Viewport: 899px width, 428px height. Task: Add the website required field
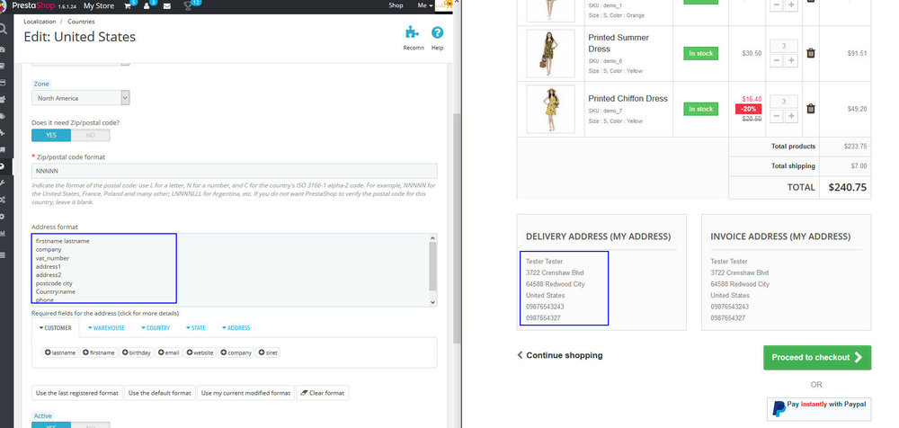tap(200, 352)
